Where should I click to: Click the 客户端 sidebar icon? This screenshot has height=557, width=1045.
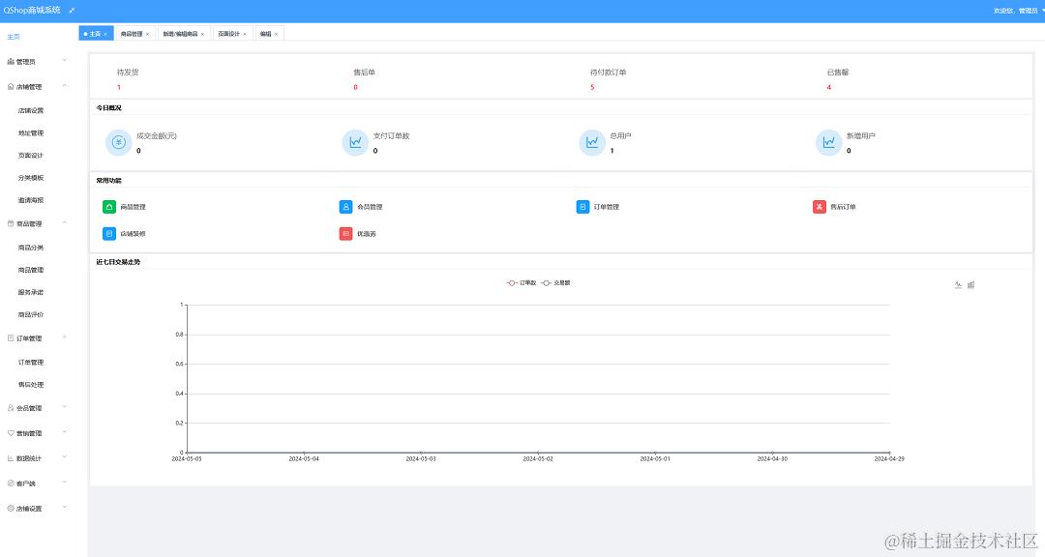(11, 484)
